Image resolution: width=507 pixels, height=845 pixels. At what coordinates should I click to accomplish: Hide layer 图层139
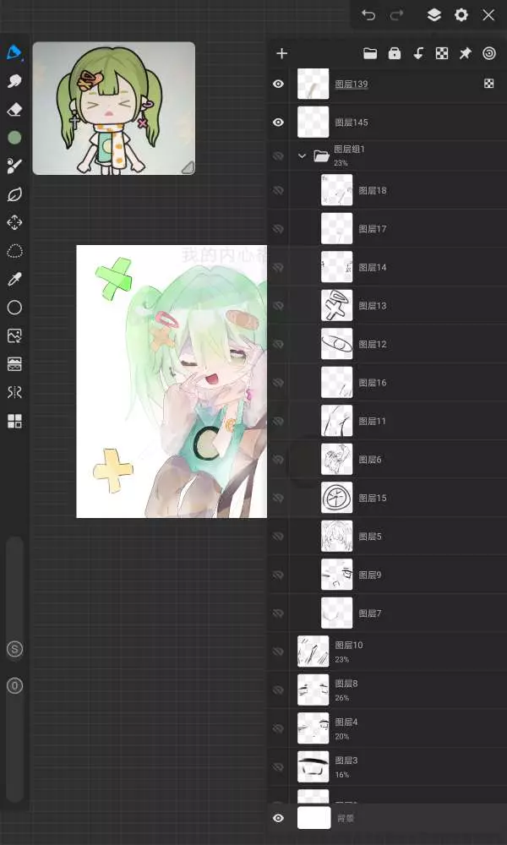pos(278,84)
